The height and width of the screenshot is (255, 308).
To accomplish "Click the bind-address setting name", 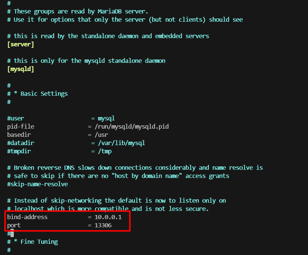I will (x=27, y=217).
